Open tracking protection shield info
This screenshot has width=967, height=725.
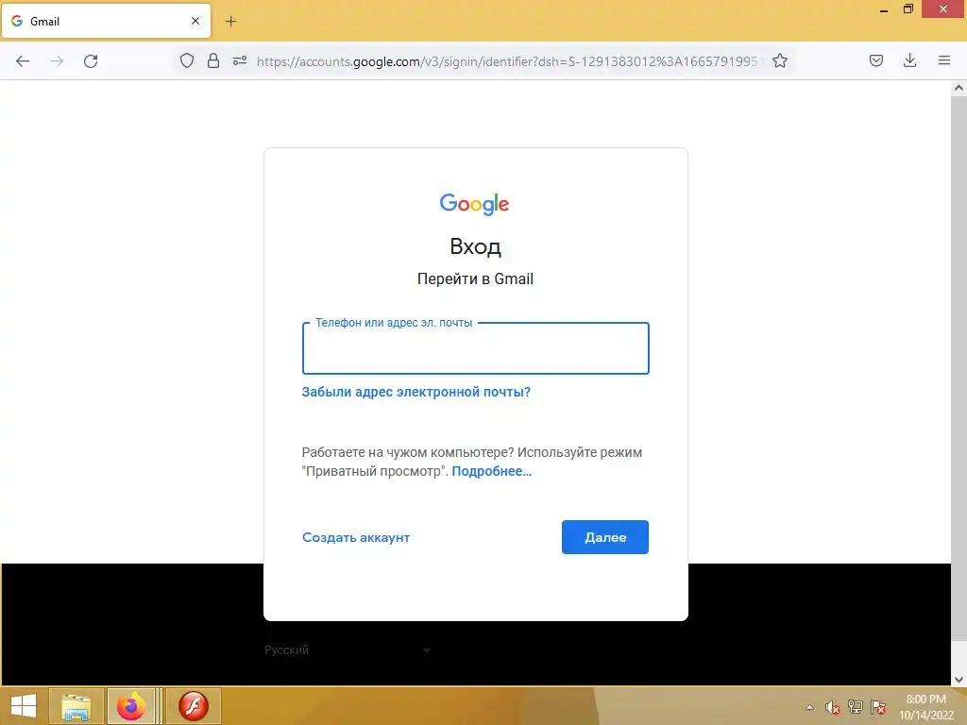(187, 60)
